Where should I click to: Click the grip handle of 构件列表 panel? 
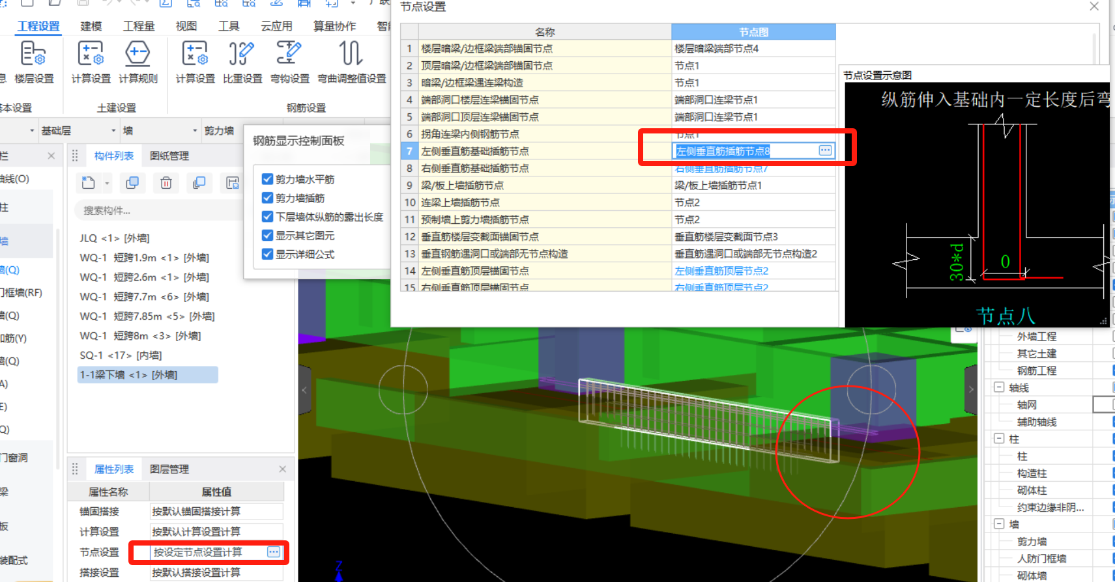[x=75, y=156]
